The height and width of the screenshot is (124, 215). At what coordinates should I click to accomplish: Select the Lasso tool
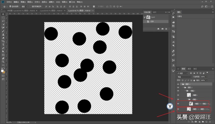click(x=3, y=21)
